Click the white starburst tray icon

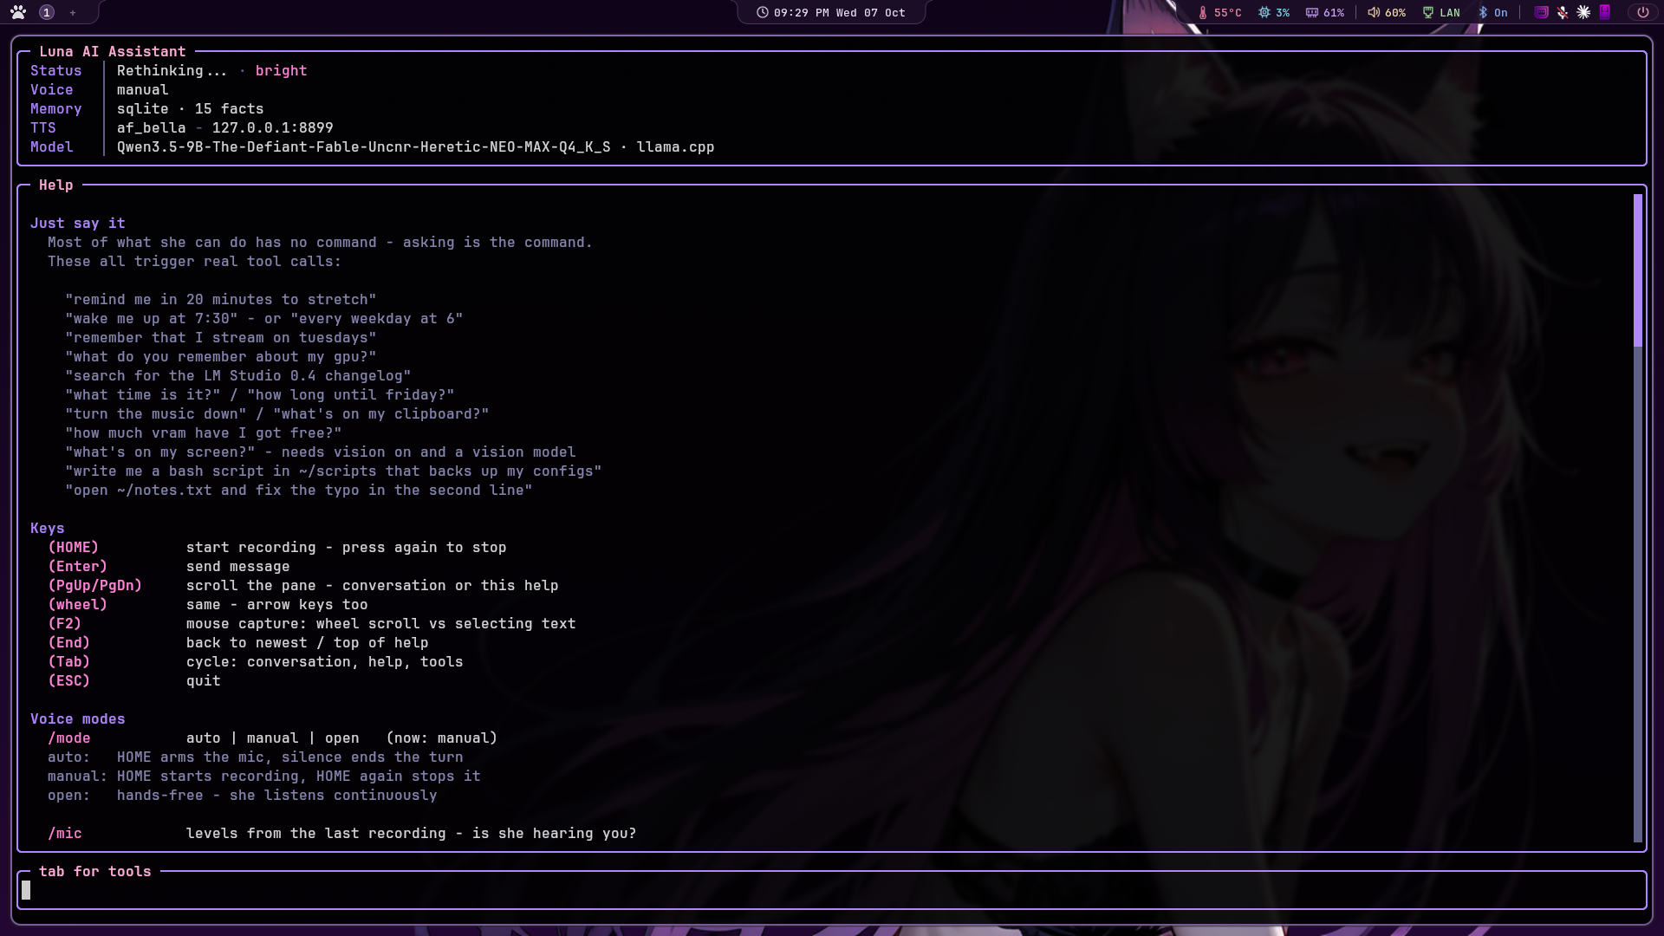(1583, 12)
